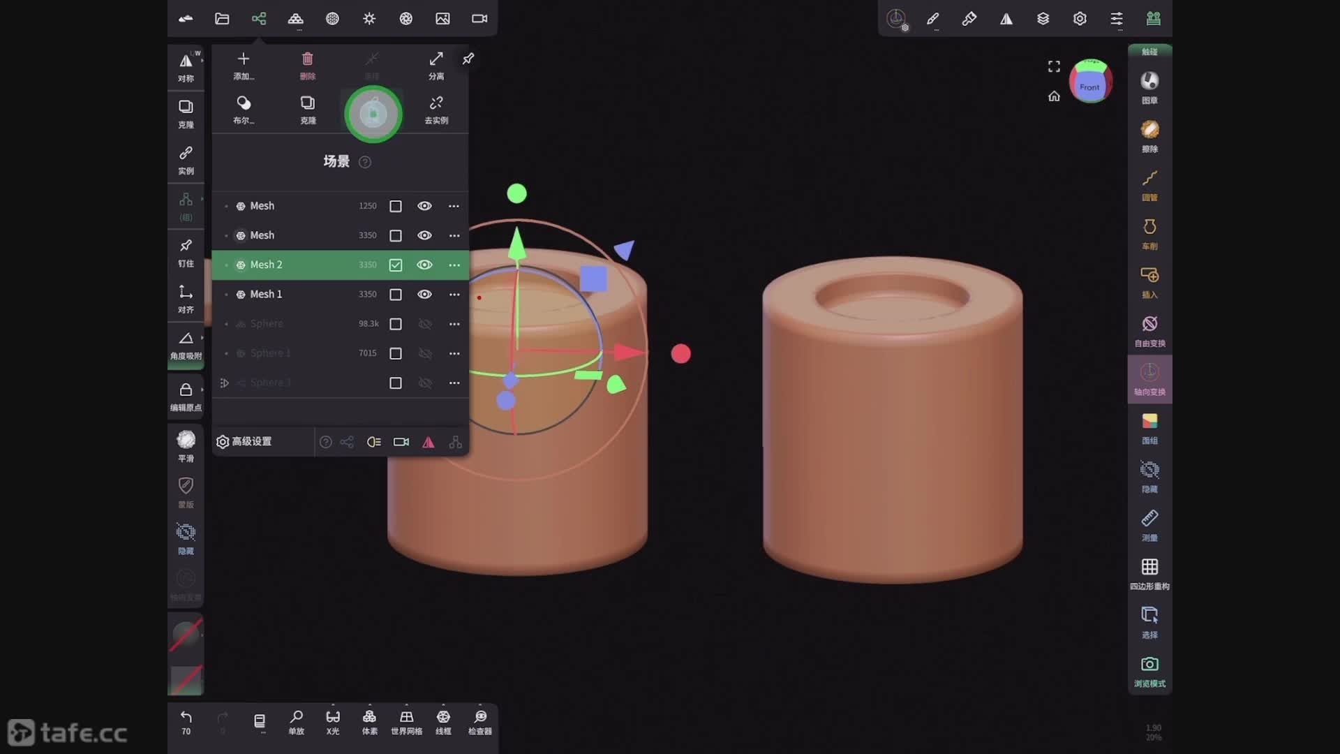Open the three-dot menu for first Mesh 1250

click(x=454, y=206)
